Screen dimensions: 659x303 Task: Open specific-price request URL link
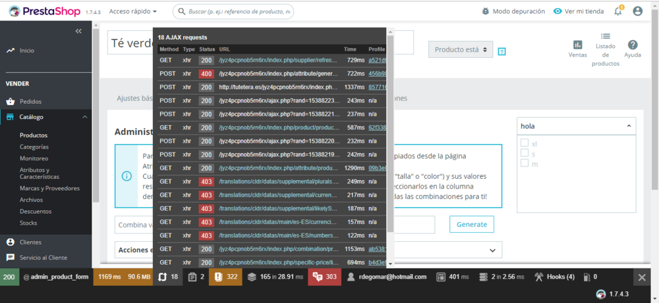tap(278, 262)
